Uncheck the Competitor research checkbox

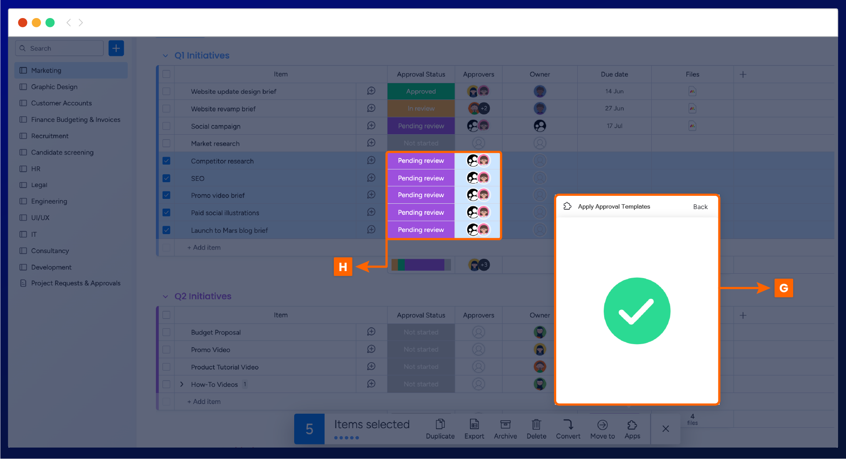(x=166, y=161)
